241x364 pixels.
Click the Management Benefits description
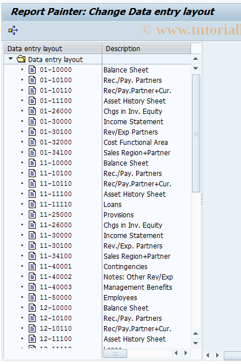[138, 288]
